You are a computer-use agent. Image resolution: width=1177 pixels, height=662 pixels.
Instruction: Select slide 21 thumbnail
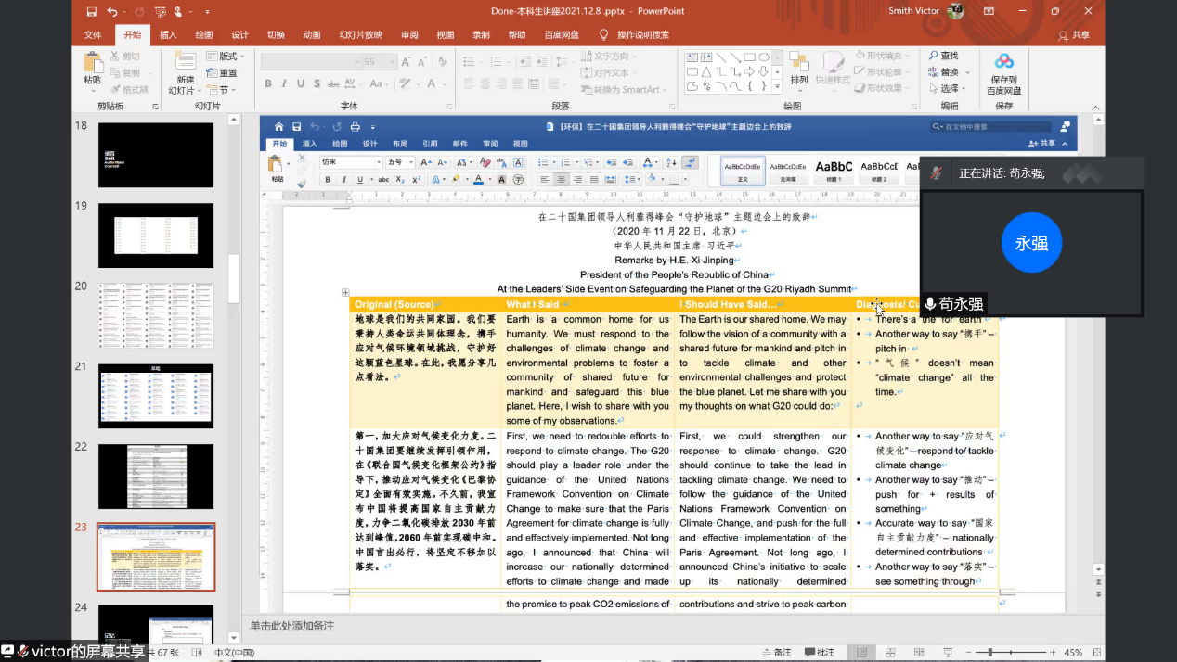tap(156, 396)
